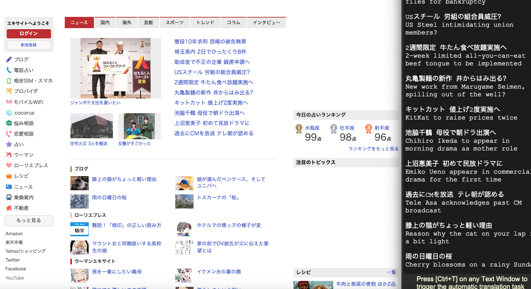Click the もっと見る button in sidebar
Viewport: 531px width, 289px height.
tap(29, 220)
